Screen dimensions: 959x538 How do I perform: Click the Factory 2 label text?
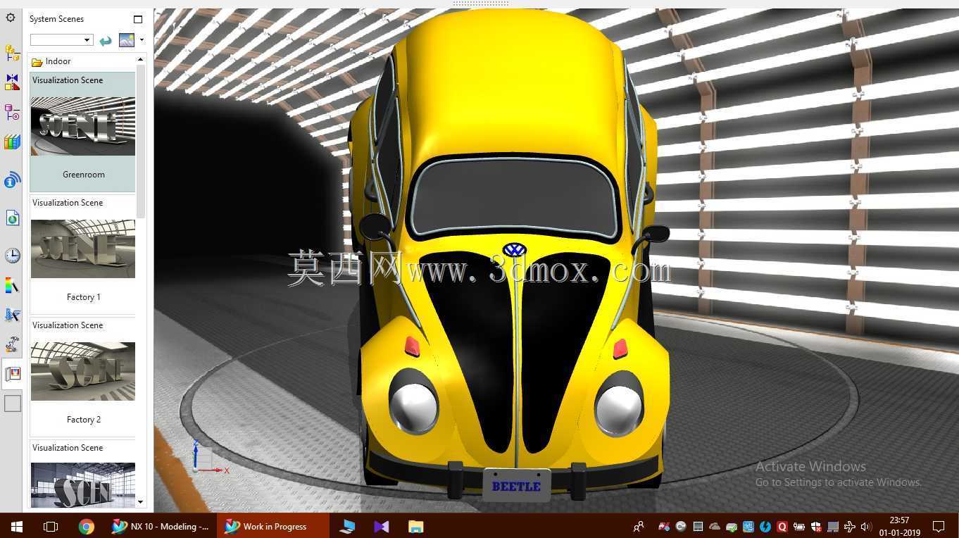pos(84,420)
